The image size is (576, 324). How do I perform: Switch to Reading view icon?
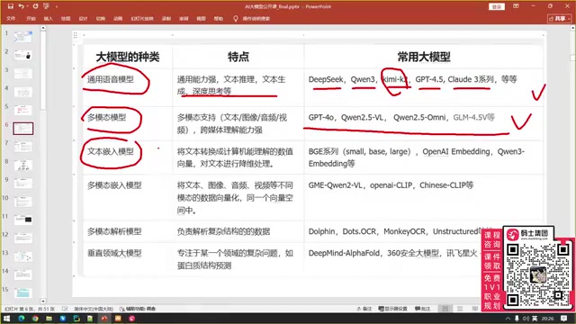(x=475, y=309)
